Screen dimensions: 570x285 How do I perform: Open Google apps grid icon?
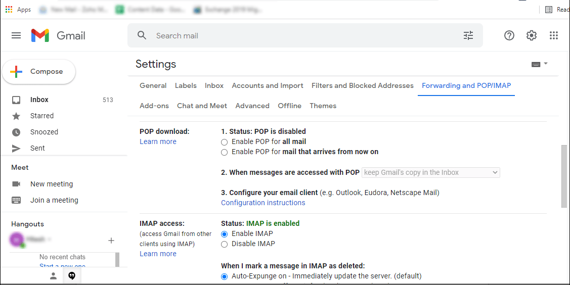pos(554,35)
